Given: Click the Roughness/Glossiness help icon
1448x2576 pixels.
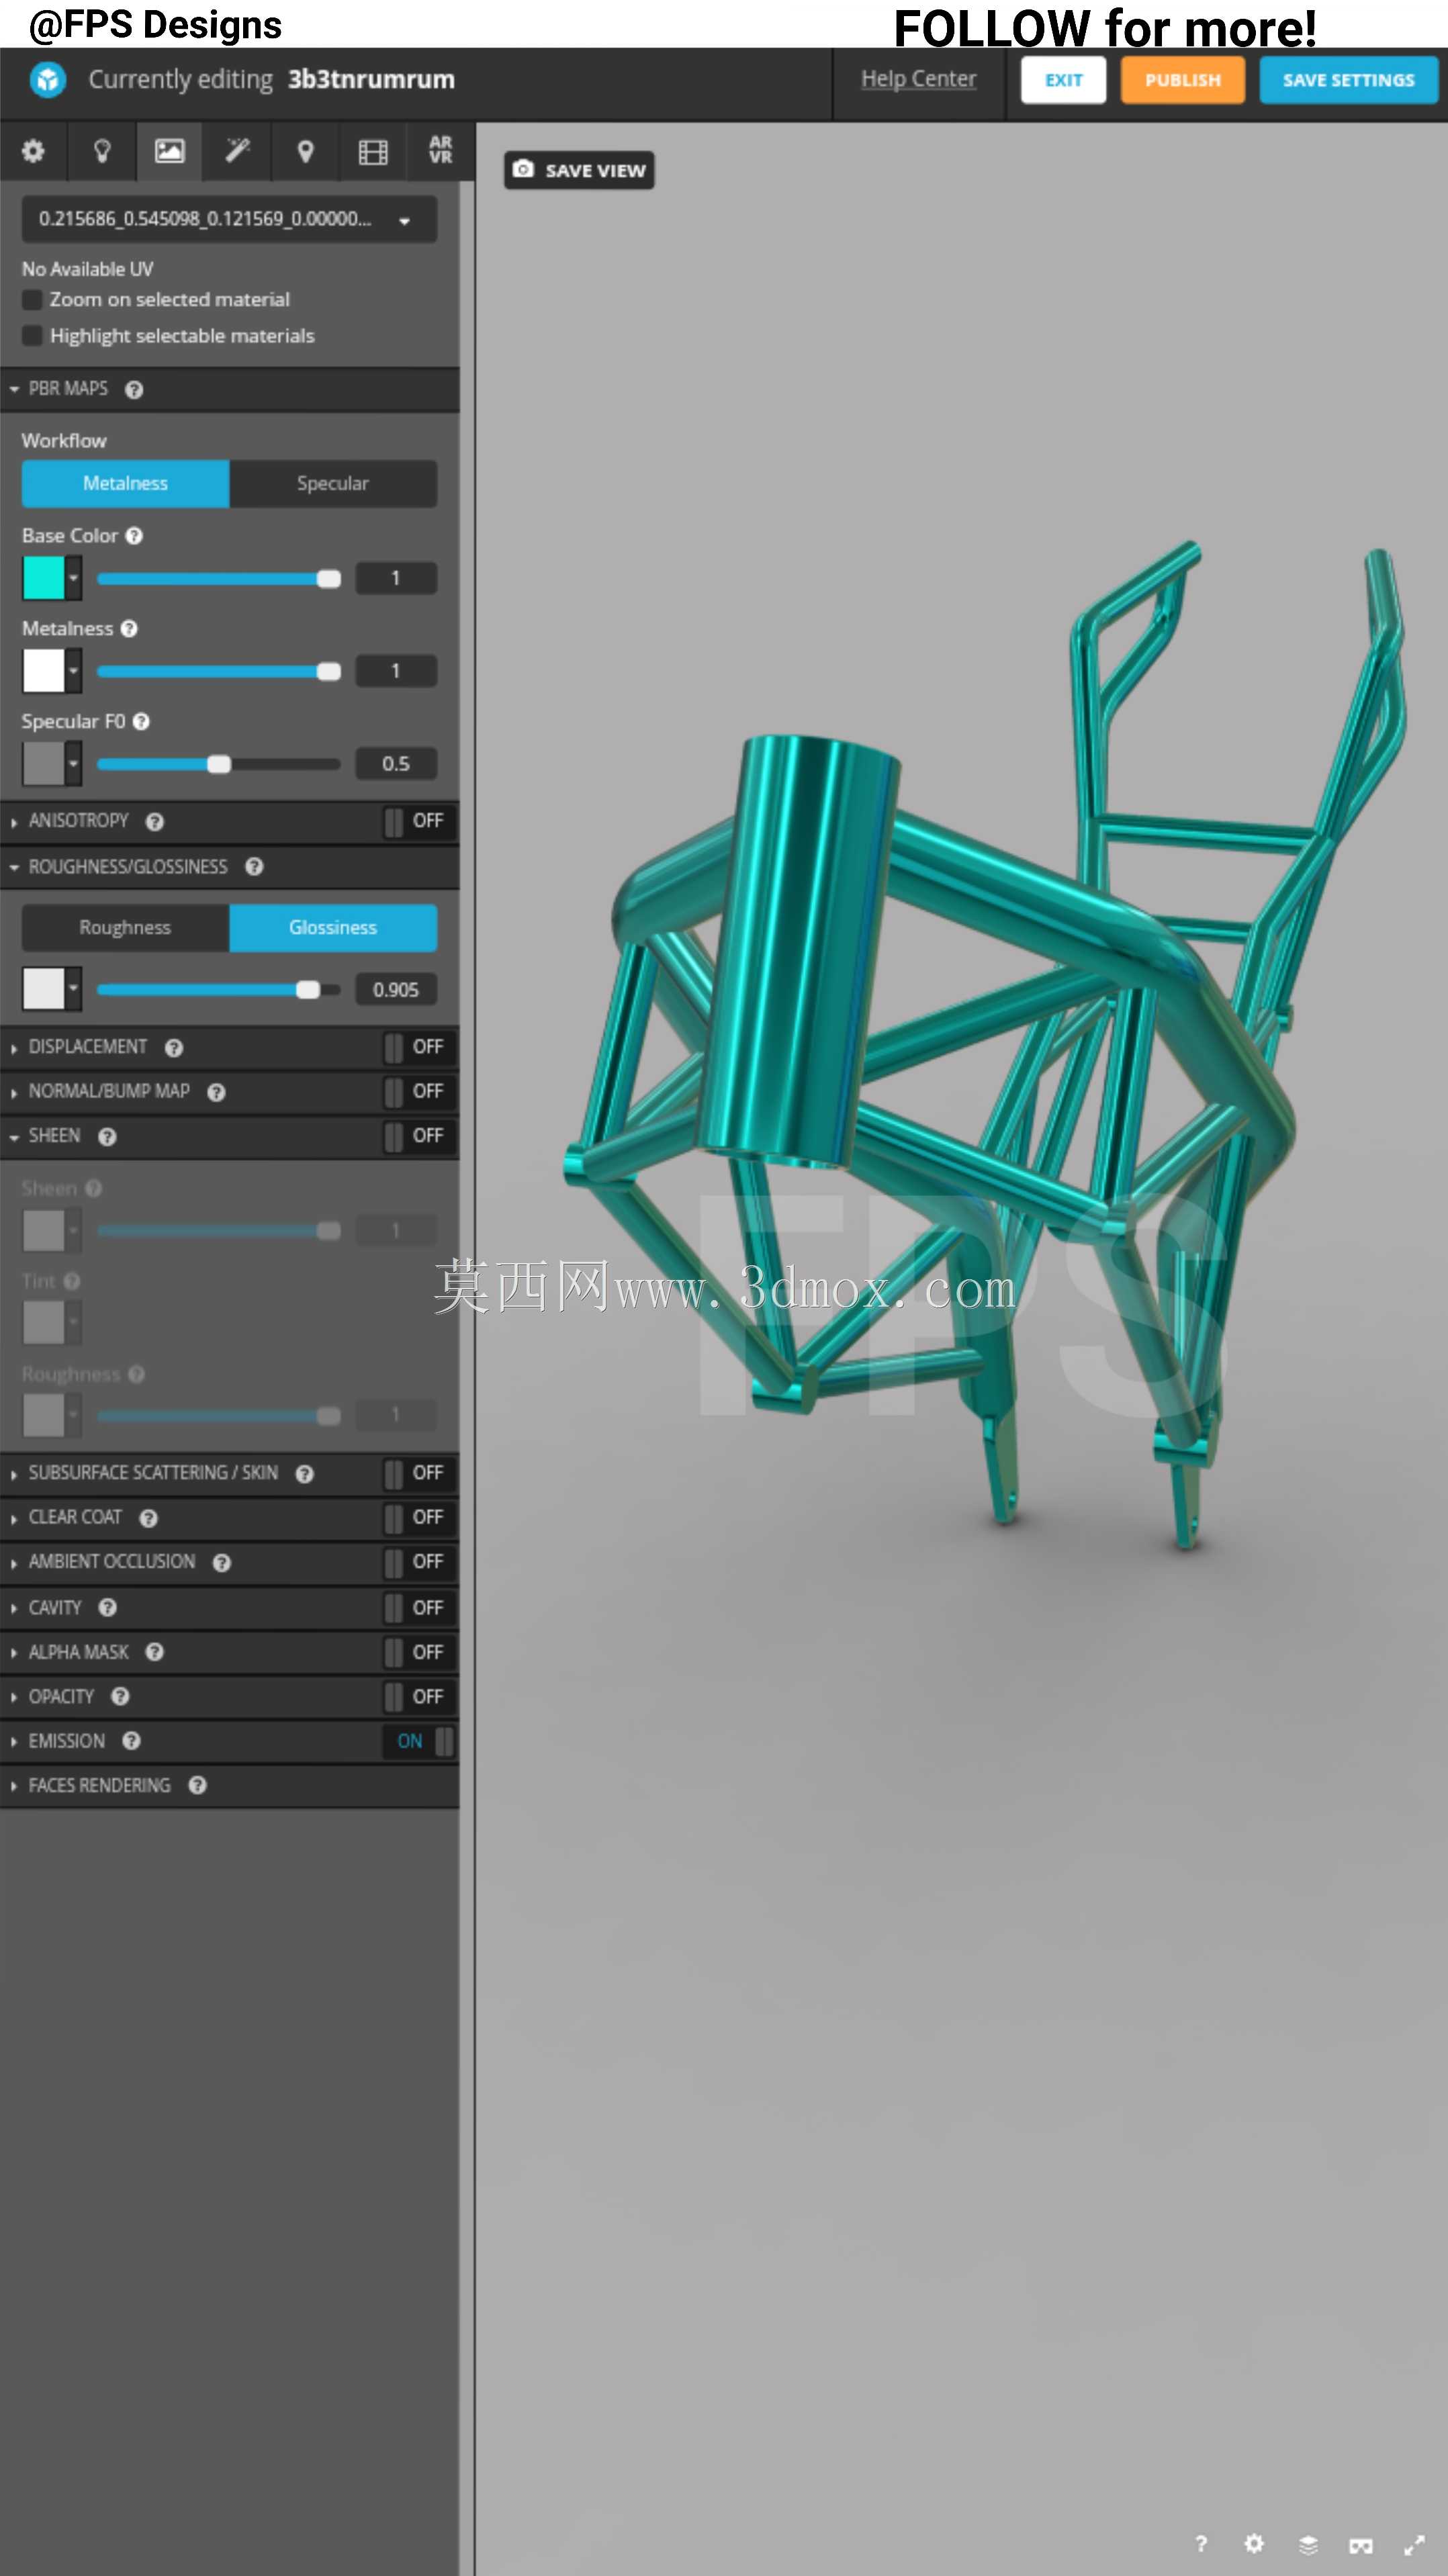Looking at the screenshot, I should pyautogui.click(x=254, y=867).
